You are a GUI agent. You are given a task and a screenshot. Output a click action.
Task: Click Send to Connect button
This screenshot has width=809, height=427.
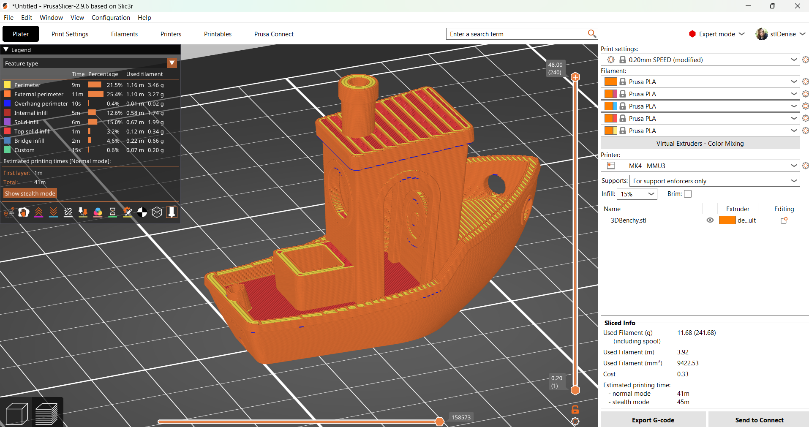[759, 420]
